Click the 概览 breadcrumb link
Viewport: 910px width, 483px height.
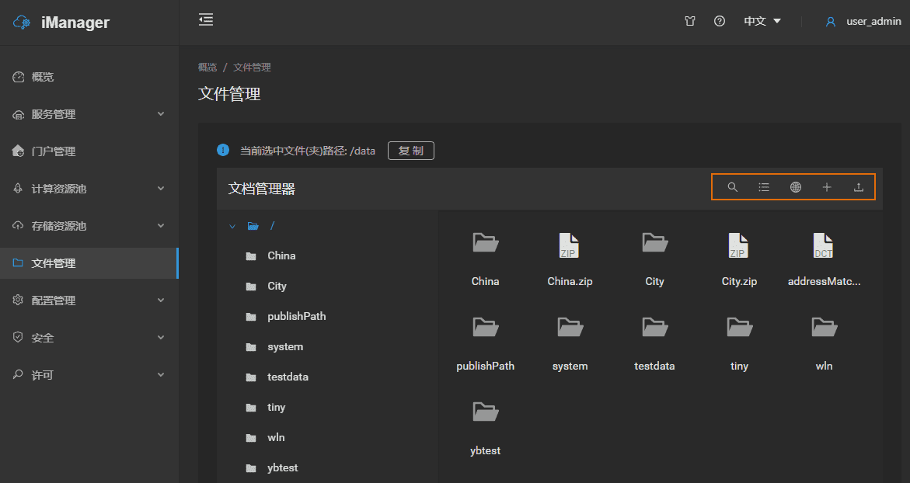pyautogui.click(x=207, y=68)
